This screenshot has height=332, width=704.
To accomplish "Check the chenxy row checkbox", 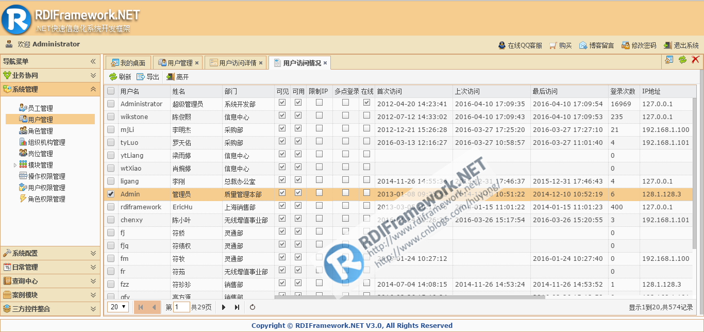I will (111, 220).
